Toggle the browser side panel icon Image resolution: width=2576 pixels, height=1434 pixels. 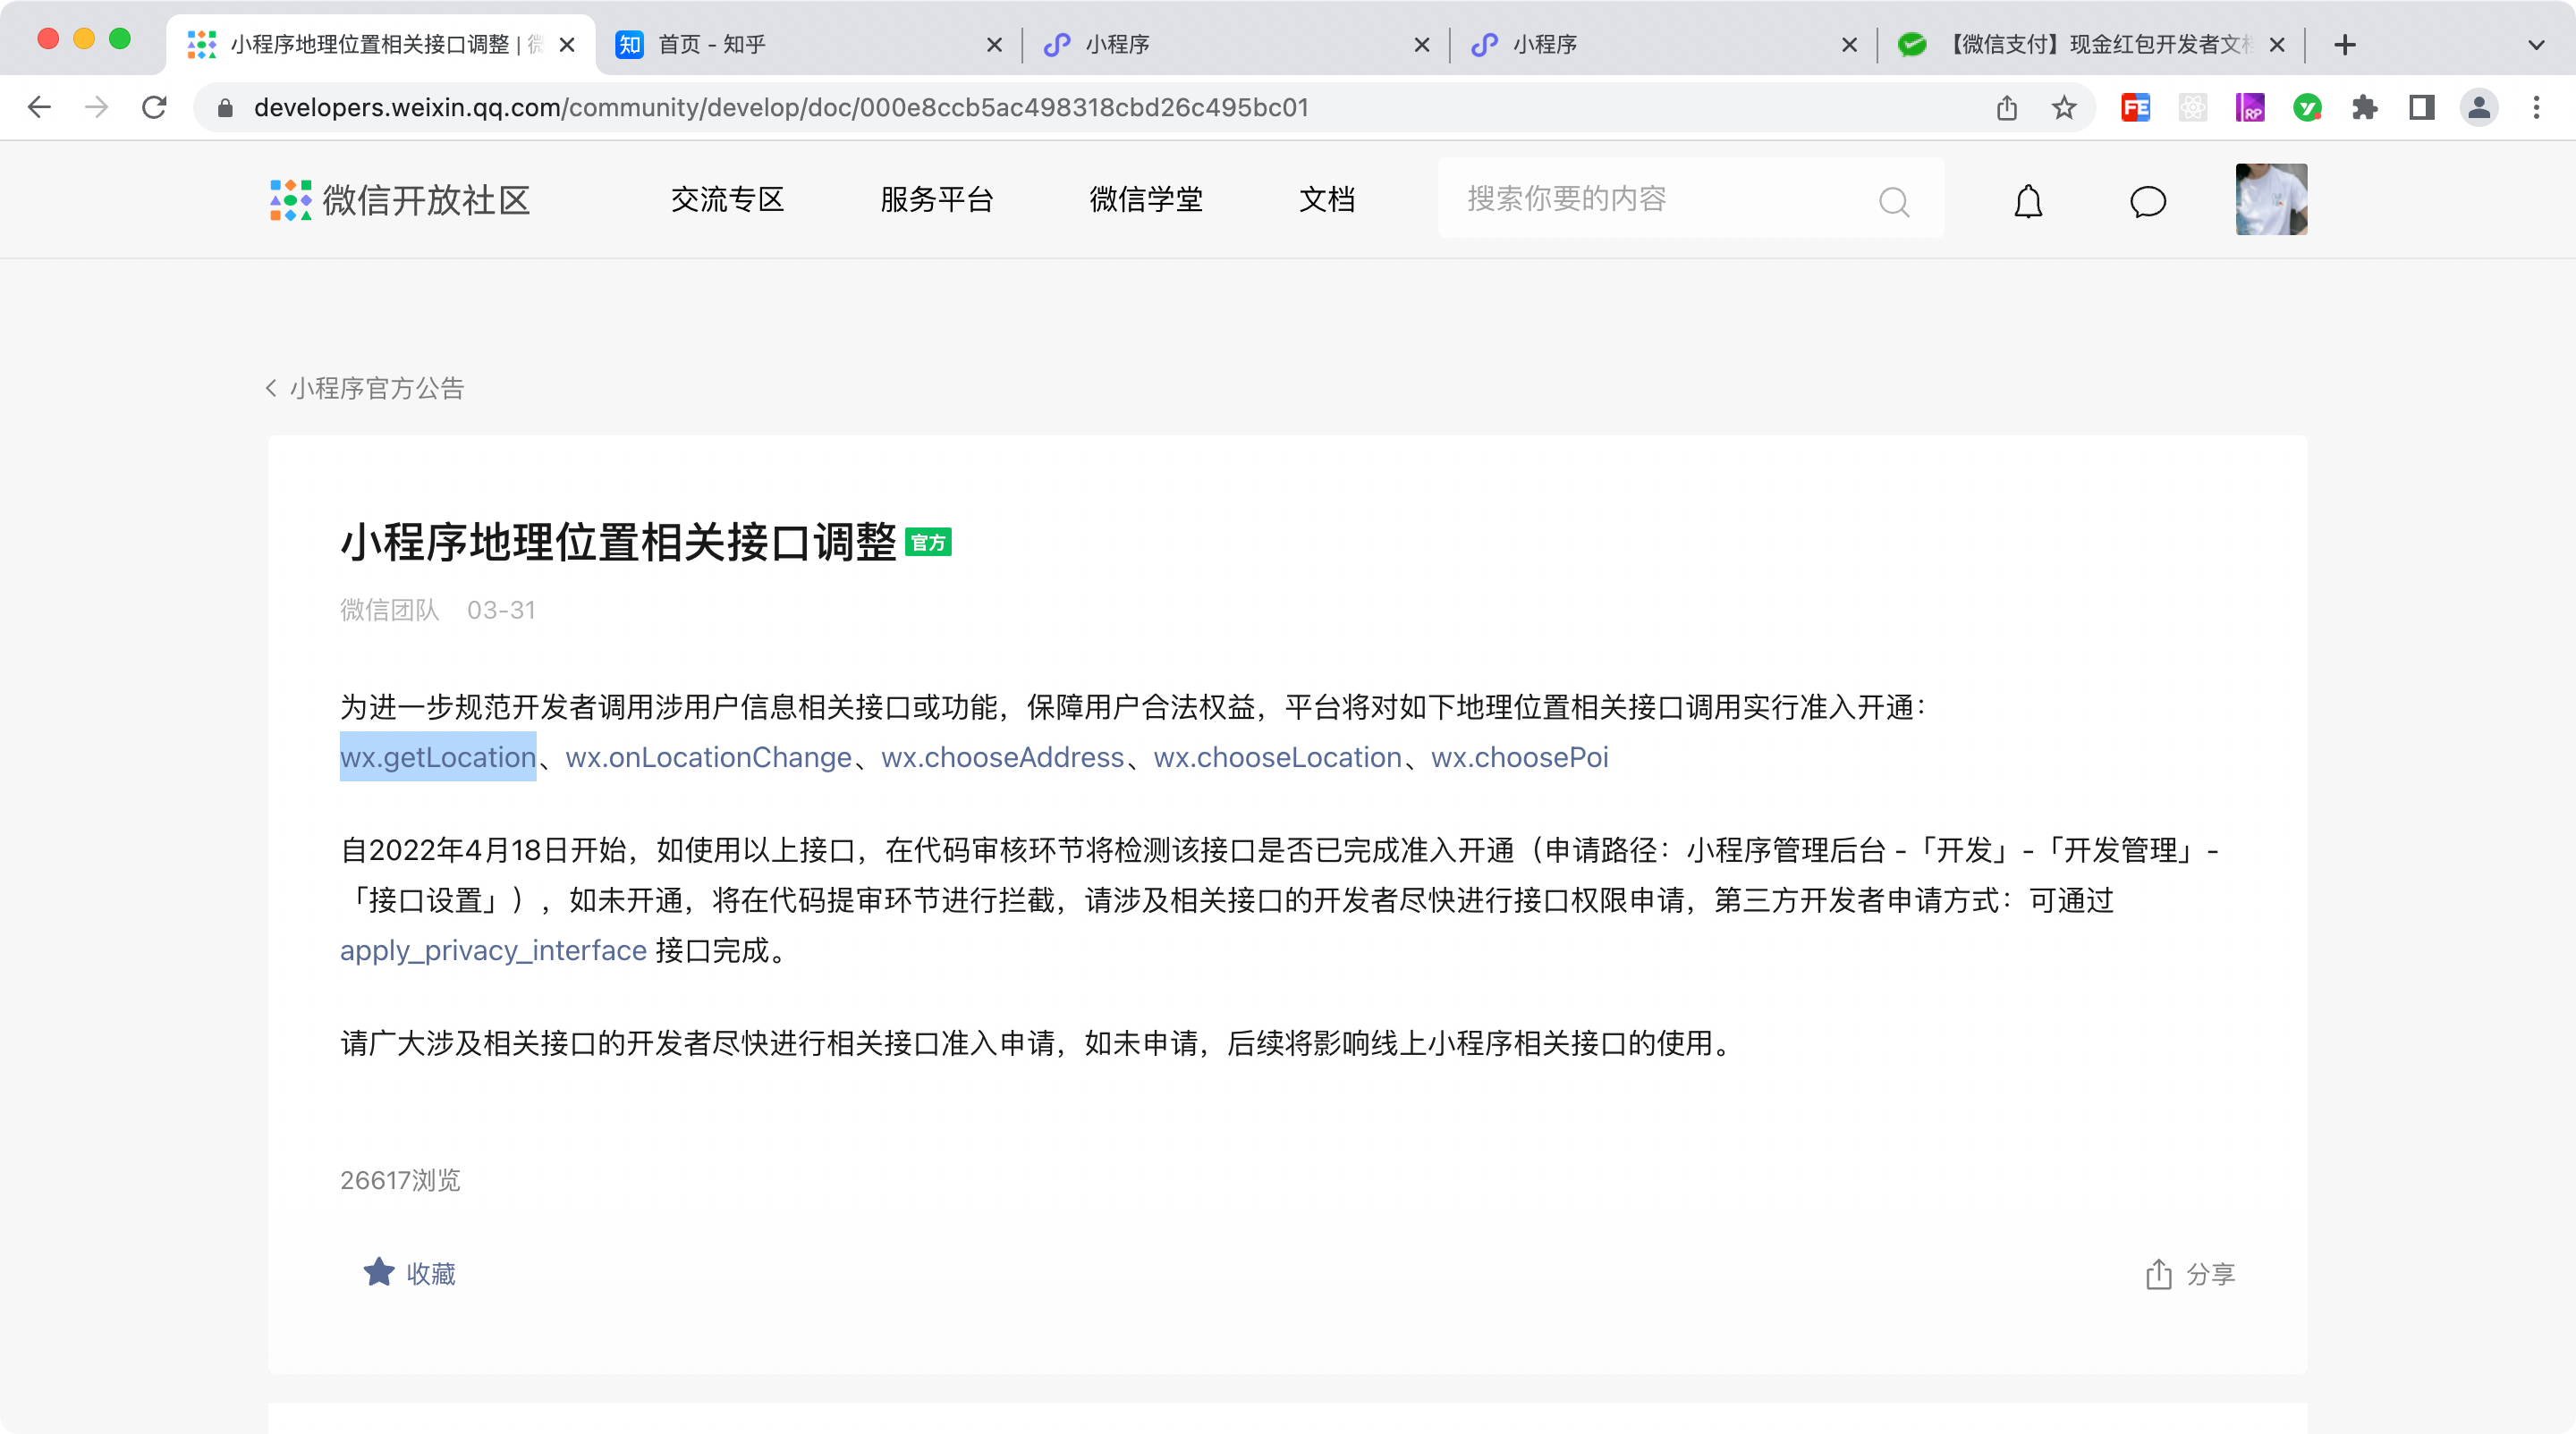[x=2421, y=108]
